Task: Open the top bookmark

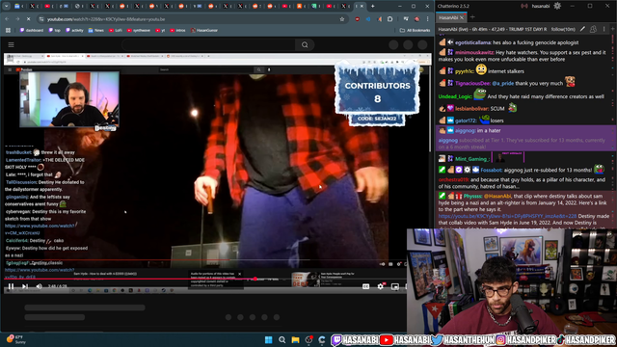Action: tap(55, 30)
